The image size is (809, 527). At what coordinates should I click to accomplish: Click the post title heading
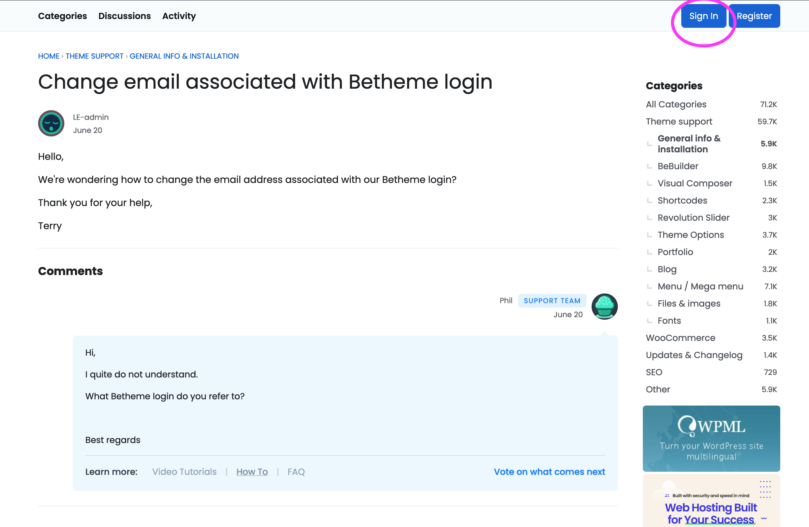click(x=265, y=82)
